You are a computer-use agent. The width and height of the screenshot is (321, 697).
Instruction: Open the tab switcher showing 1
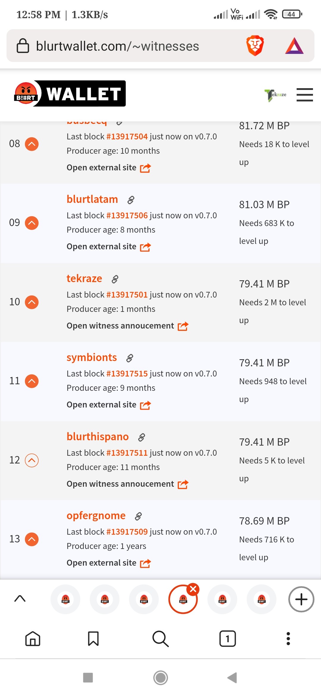[227, 639]
